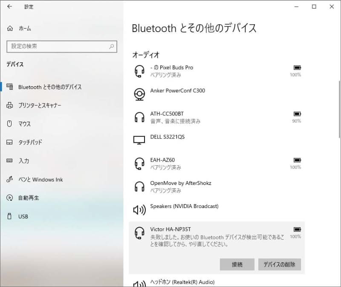The width and height of the screenshot is (341, 287).
Task: Select Bluetooth とその他のデバイス in sidebar
Action: [x=50, y=87]
